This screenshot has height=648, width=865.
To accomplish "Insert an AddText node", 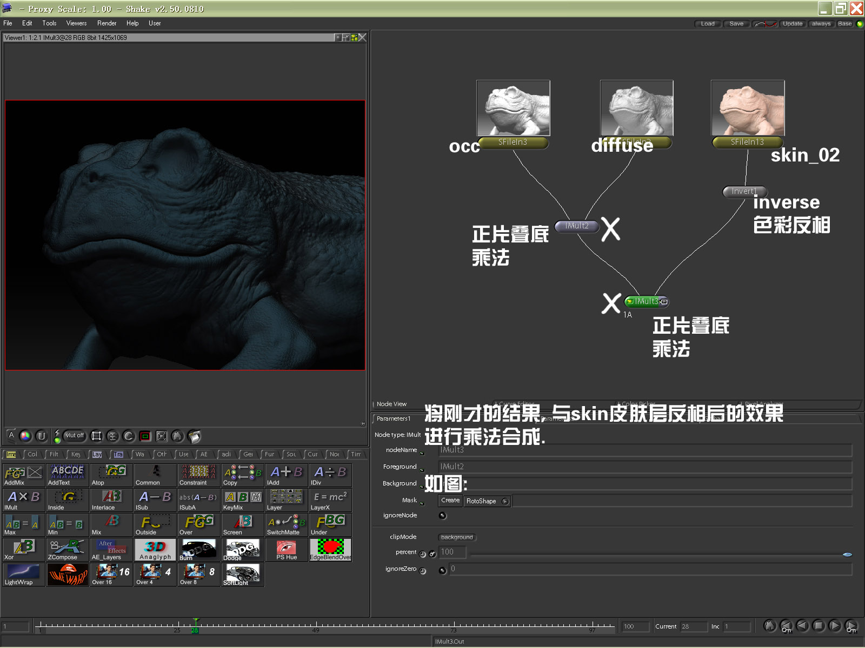I will pyautogui.click(x=67, y=475).
